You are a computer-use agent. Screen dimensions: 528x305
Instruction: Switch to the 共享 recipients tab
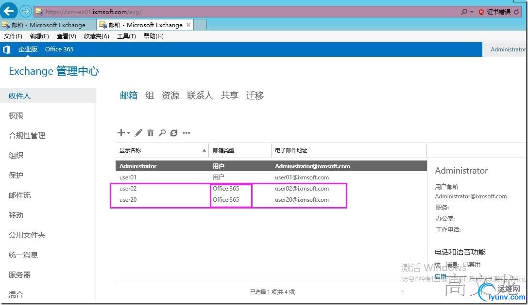(x=230, y=96)
